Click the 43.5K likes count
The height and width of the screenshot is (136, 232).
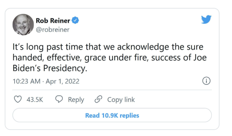[35, 100]
